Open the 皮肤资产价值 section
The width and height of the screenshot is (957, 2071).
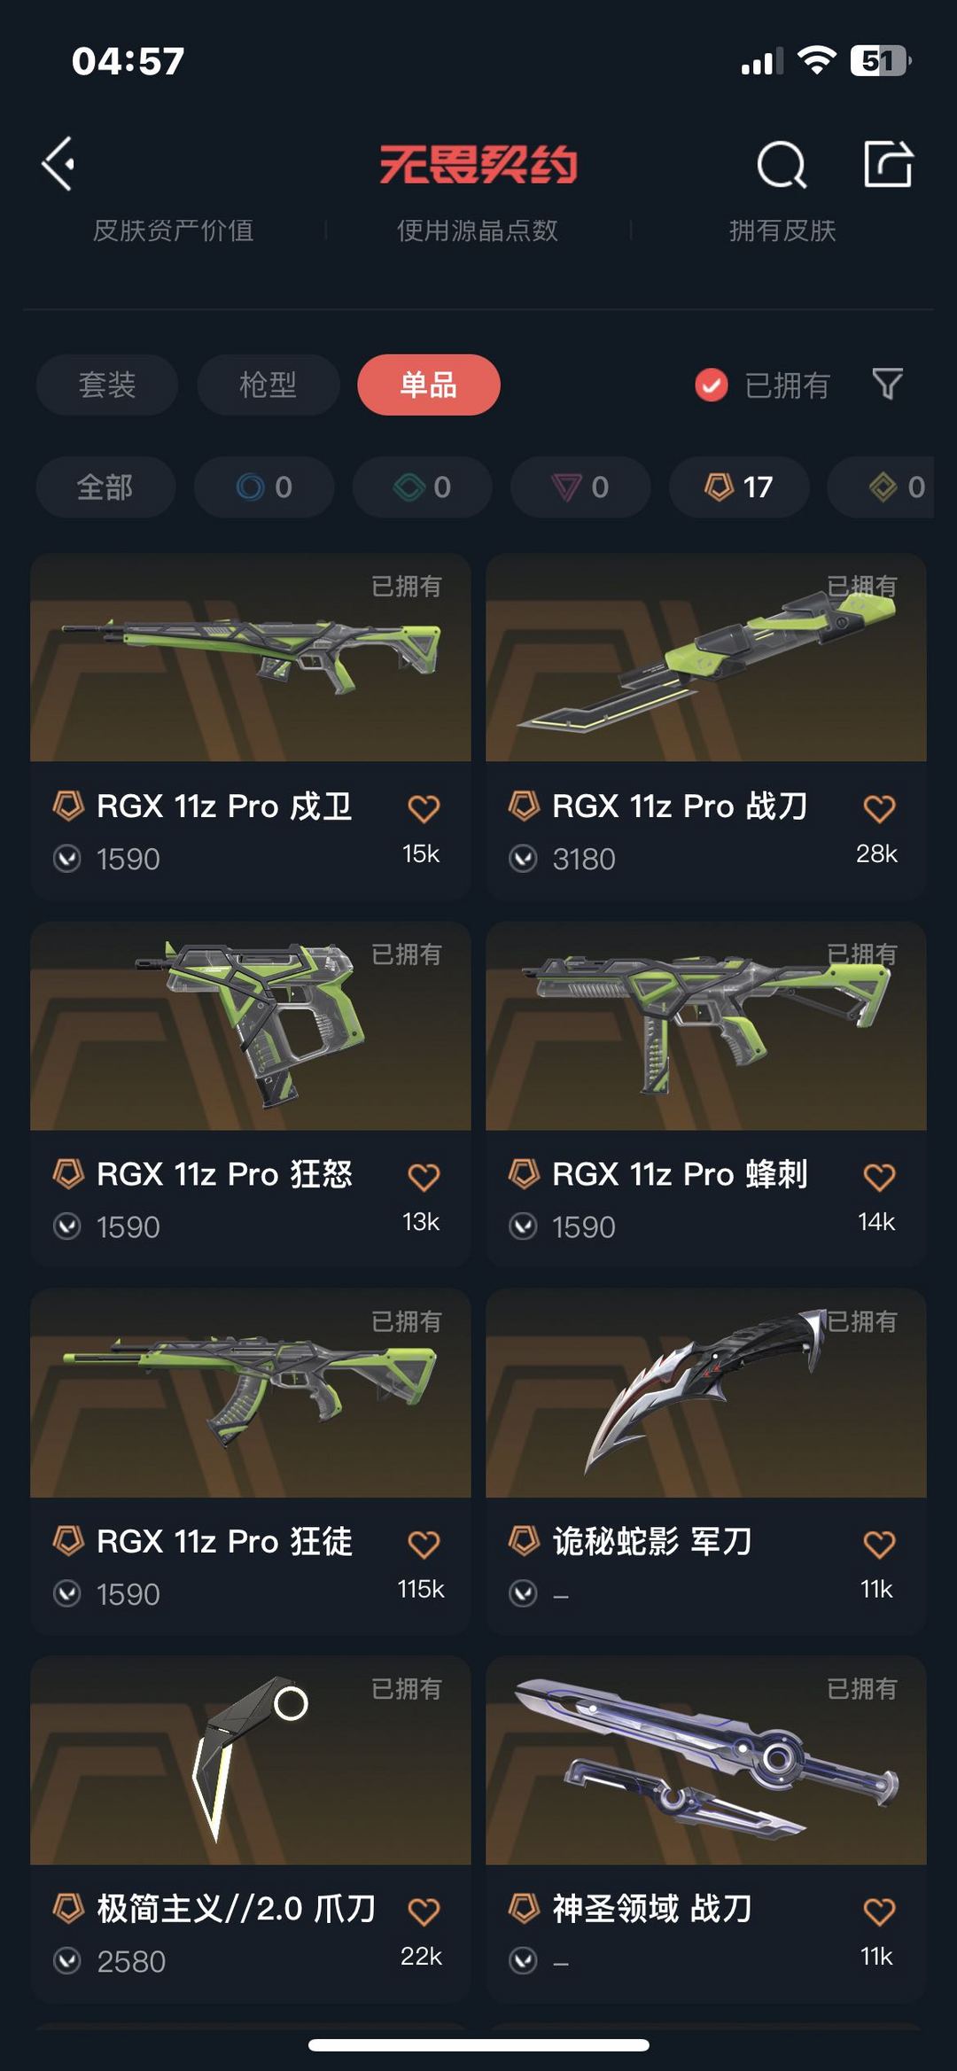click(174, 230)
